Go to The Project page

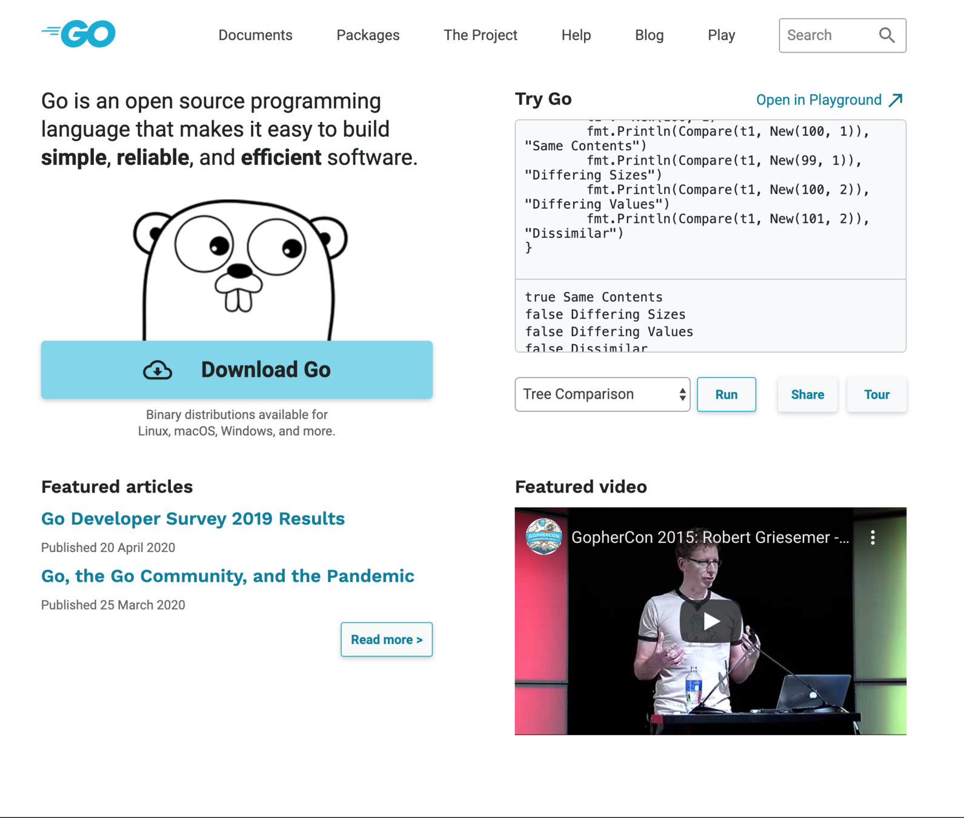[x=480, y=35]
